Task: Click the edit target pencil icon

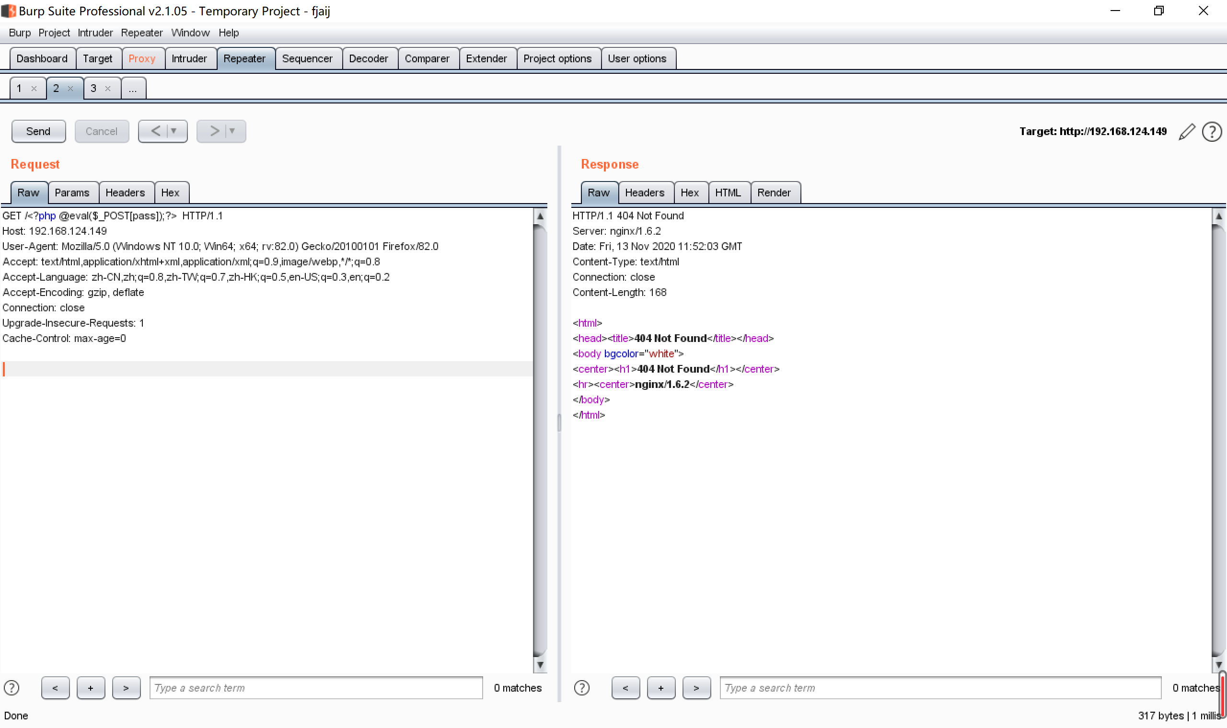Action: pos(1187,132)
